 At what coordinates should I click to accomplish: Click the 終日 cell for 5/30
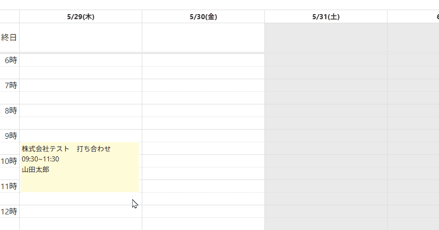[203, 37]
